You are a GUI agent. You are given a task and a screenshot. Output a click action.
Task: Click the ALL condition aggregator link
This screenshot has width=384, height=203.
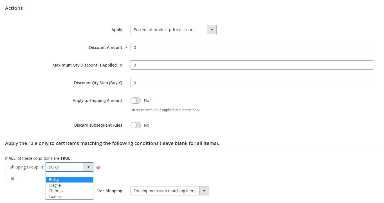tap(12, 158)
